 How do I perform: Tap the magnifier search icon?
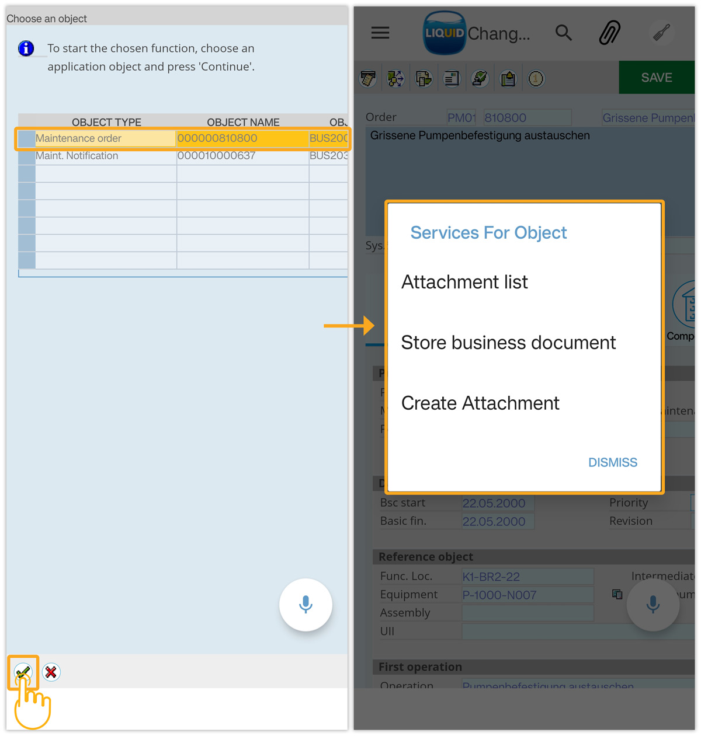563,33
